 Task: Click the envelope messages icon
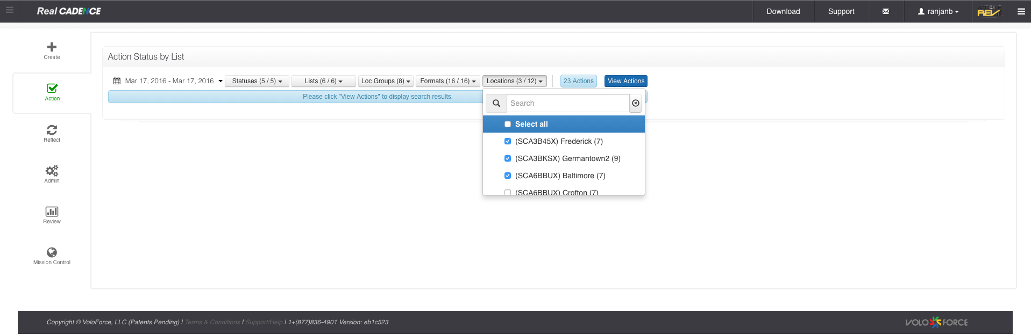click(885, 11)
